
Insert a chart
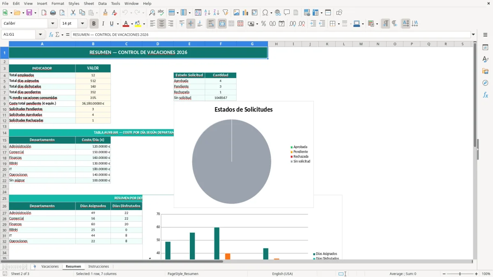[245, 13]
